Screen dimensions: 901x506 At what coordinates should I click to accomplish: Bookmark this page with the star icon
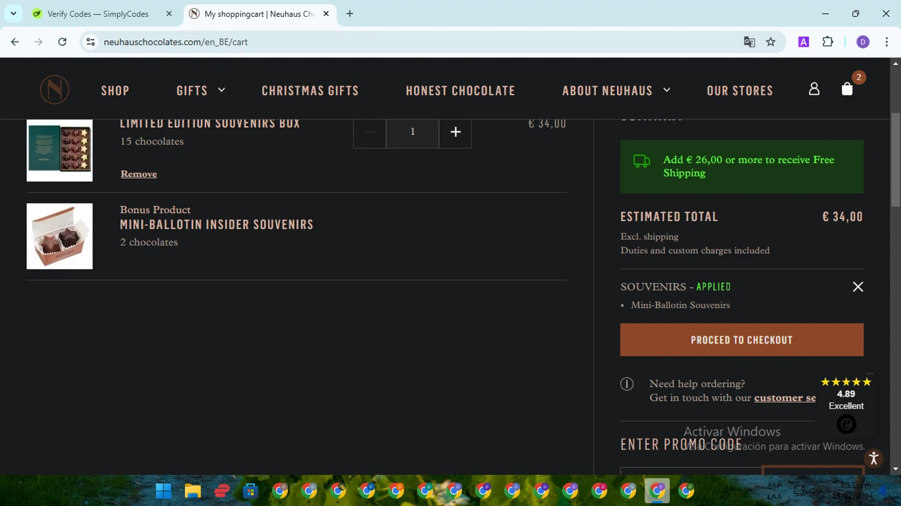tap(771, 42)
